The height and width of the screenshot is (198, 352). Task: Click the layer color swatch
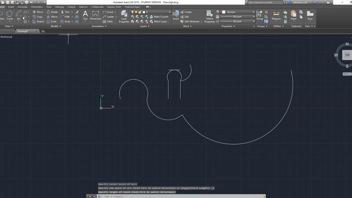(x=144, y=12)
